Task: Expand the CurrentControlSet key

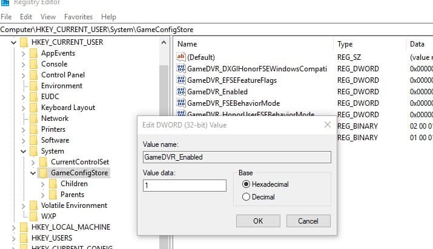Action: [x=33, y=162]
